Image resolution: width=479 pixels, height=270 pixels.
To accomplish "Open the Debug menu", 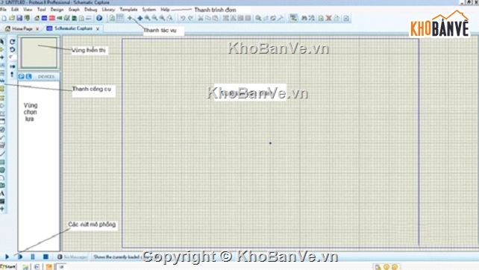I will pos(91,10).
